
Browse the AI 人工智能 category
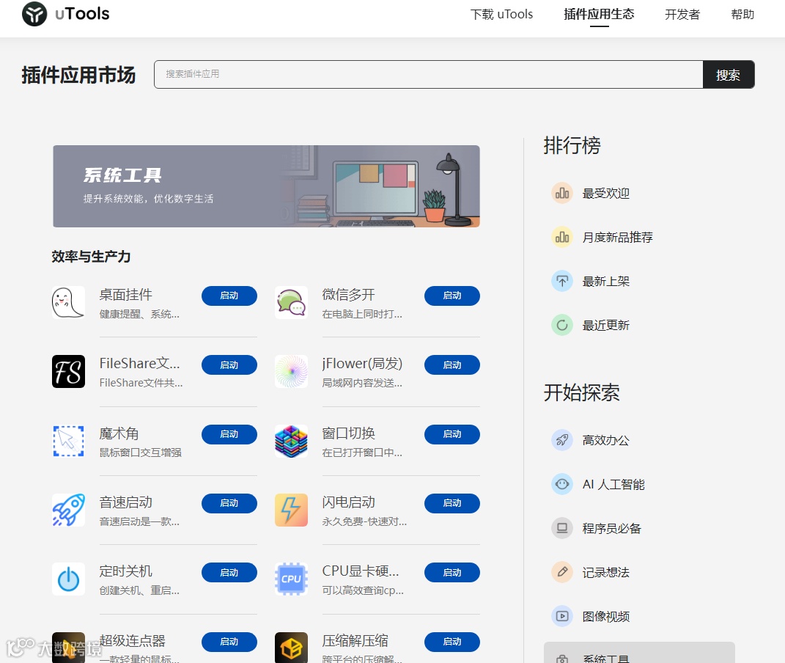[x=613, y=485]
